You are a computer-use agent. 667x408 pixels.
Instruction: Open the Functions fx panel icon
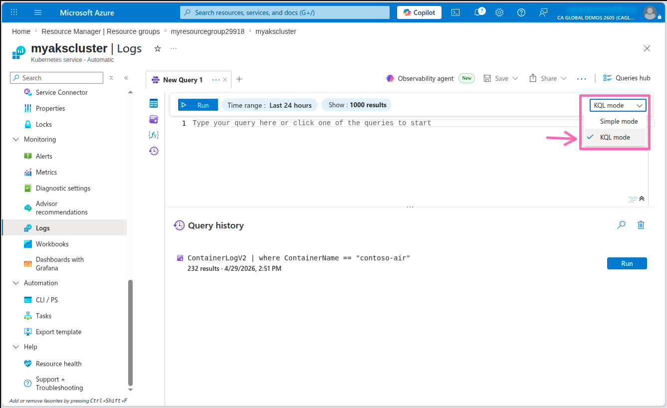coord(154,135)
